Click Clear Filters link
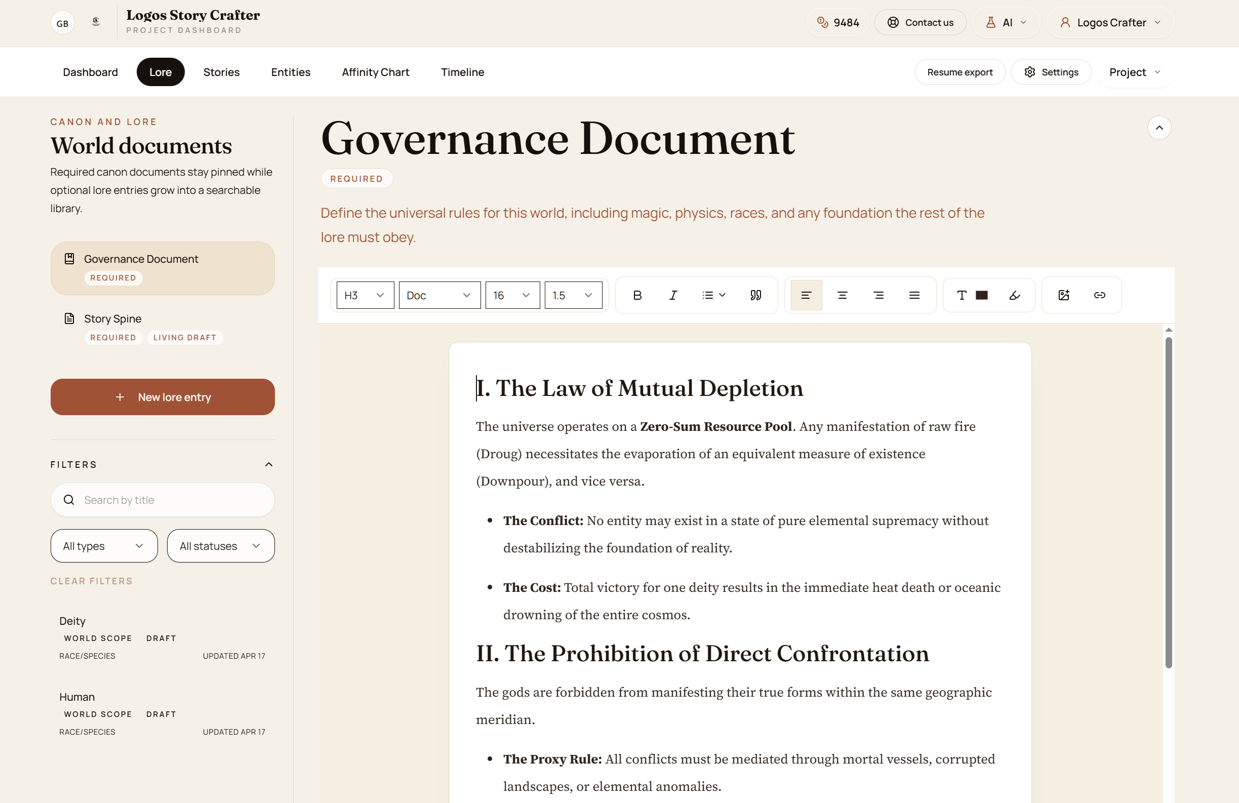 coord(91,581)
